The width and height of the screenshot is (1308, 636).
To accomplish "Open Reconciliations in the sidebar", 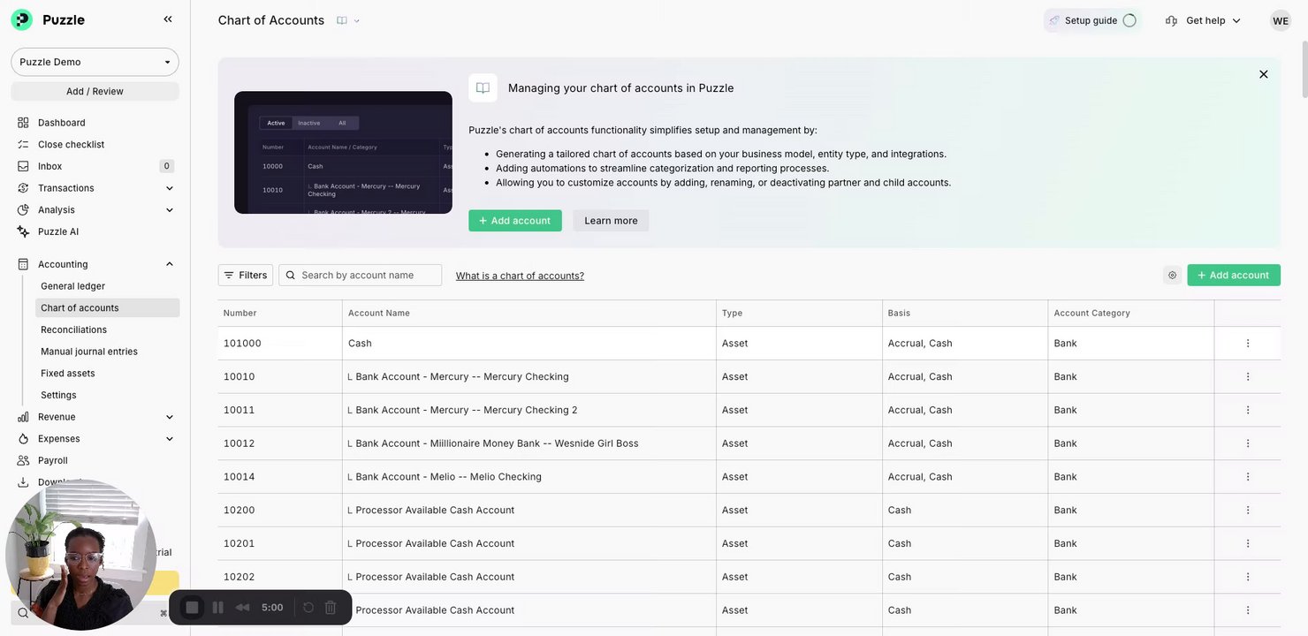I will point(73,329).
